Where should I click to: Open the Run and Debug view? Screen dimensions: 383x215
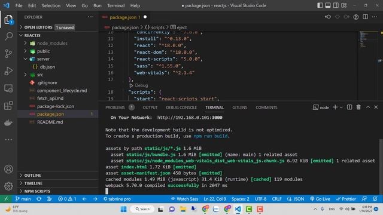pos(8,70)
